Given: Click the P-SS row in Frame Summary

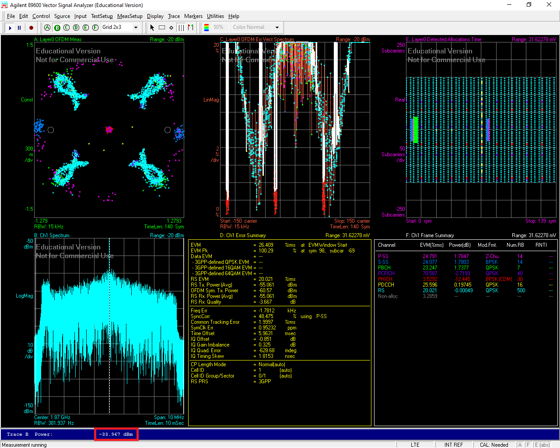Looking at the screenshot, I should click(466, 256).
